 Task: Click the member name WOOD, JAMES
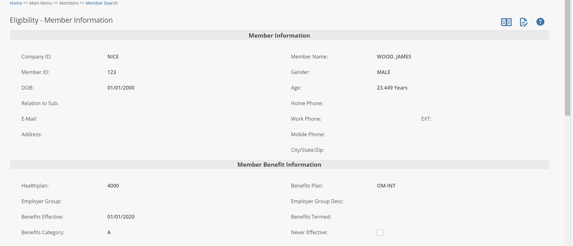[394, 57]
